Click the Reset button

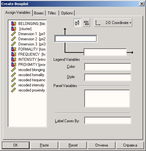(x=73, y=145)
